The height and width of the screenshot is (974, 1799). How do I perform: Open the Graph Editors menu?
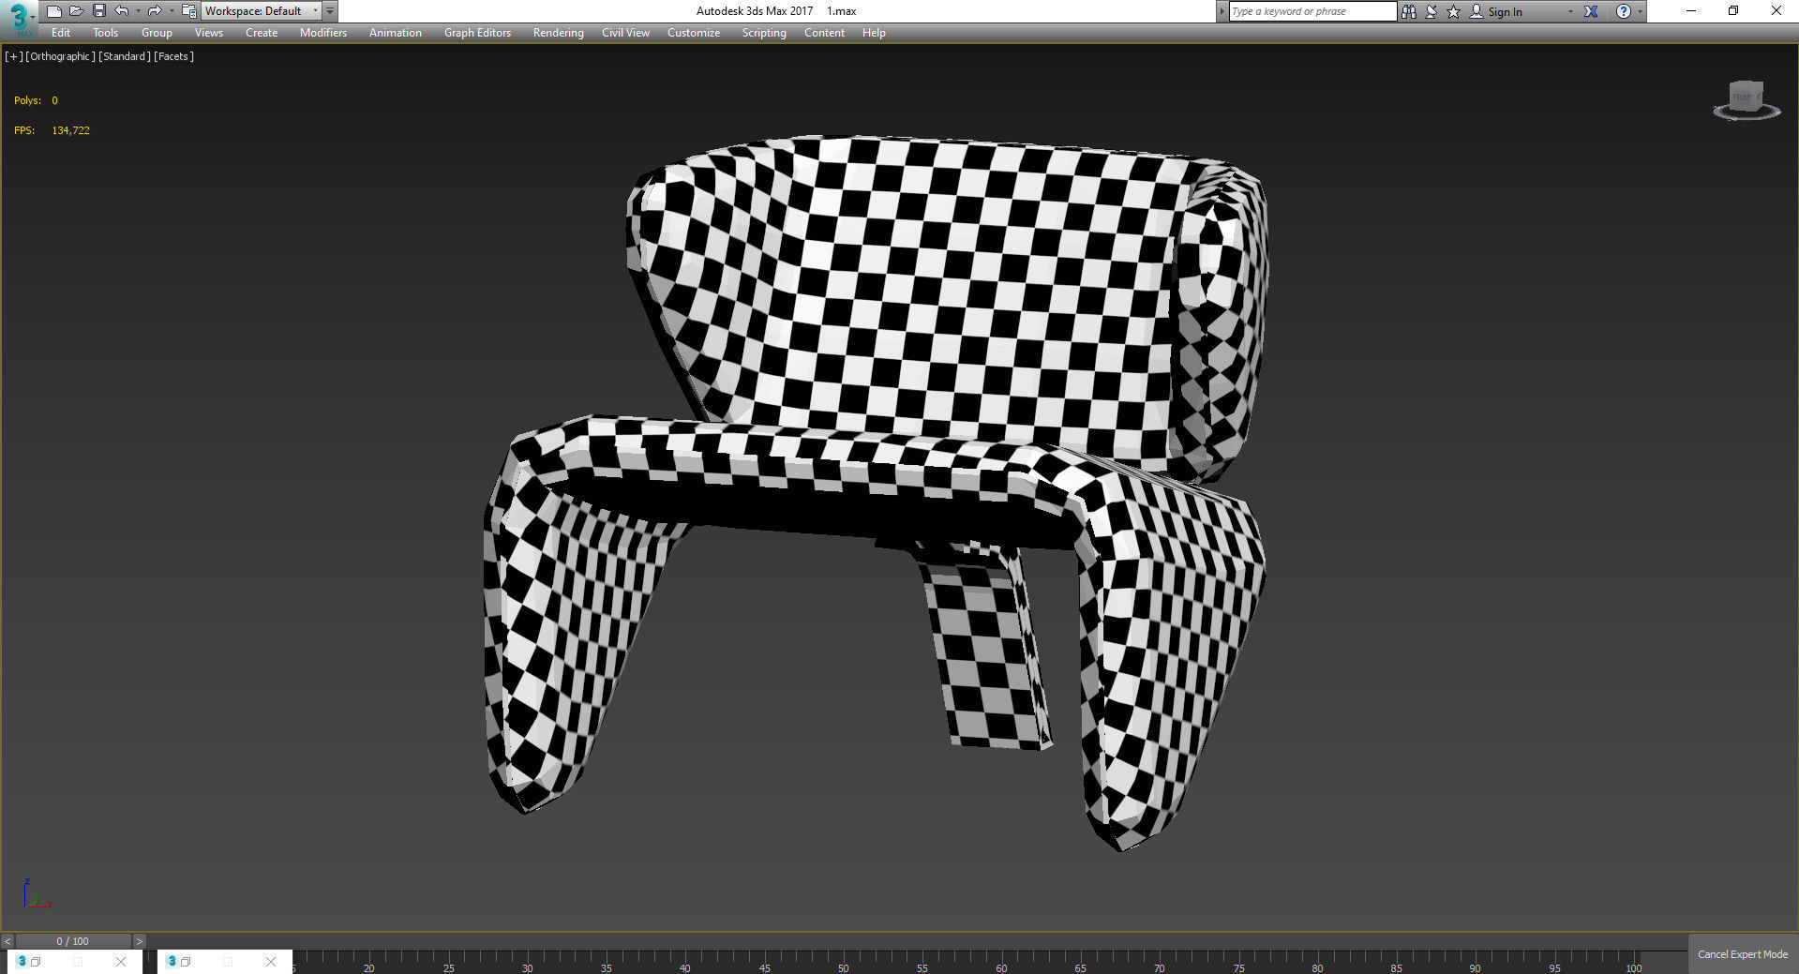pyautogui.click(x=477, y=33)
